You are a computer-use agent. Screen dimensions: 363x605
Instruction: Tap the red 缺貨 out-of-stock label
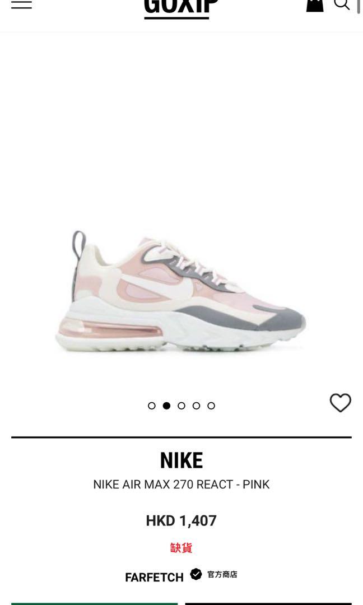(182, 547)
